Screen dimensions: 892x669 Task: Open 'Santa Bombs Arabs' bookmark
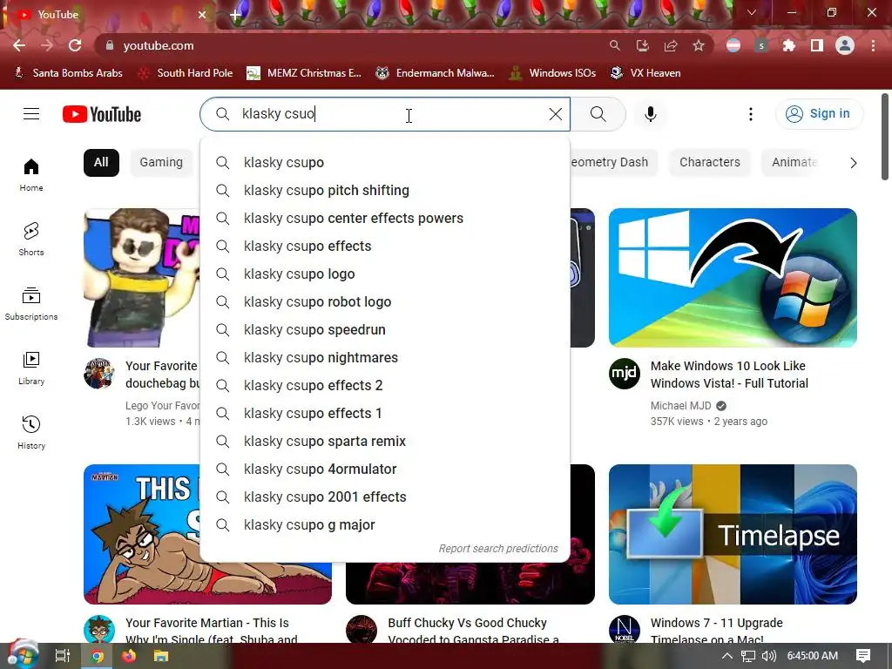[x=68, y=73]
